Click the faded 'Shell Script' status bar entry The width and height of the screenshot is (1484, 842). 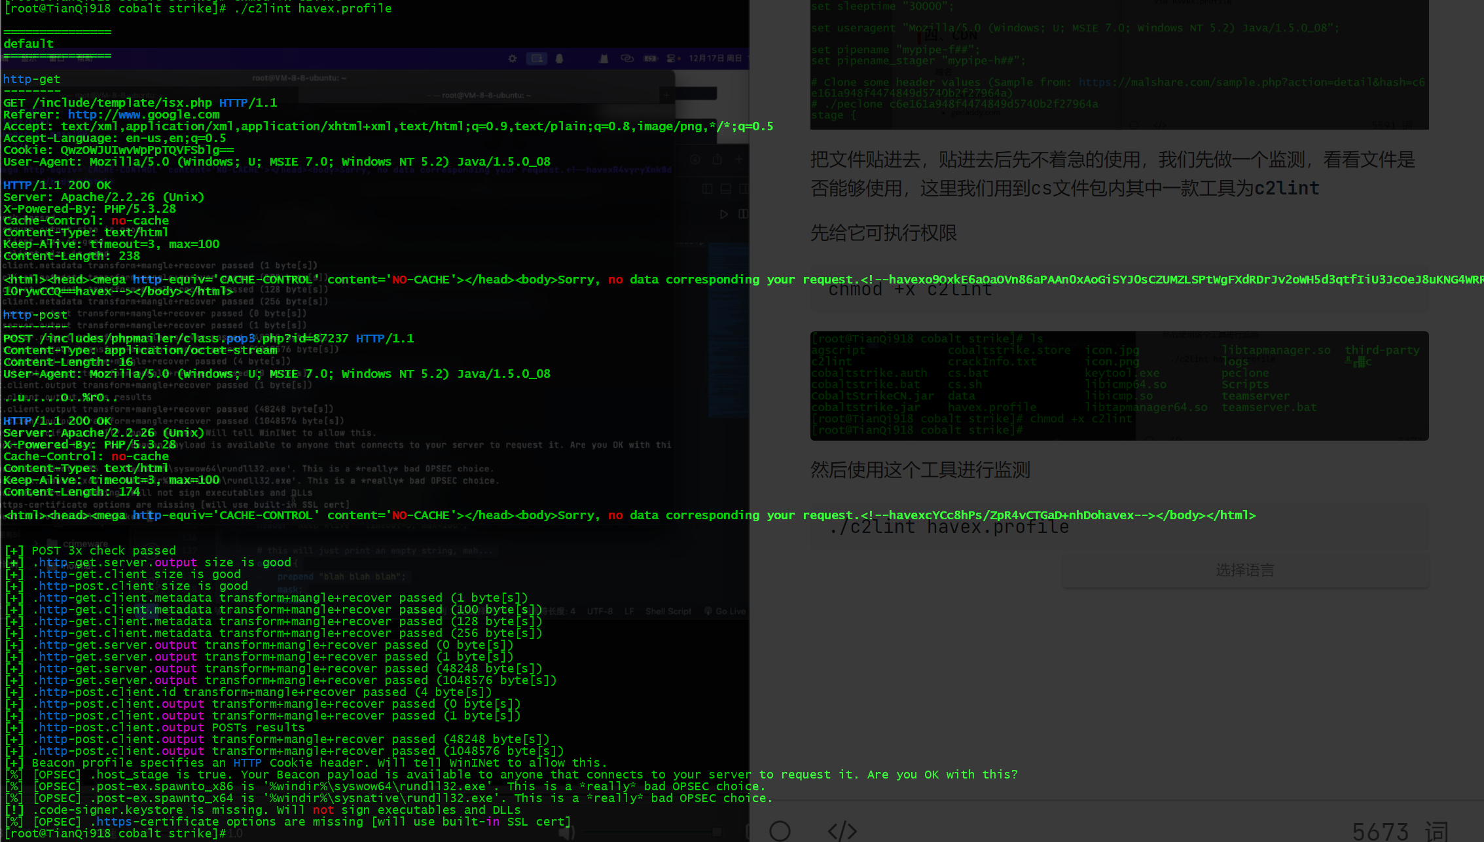[x=668, y=611]
